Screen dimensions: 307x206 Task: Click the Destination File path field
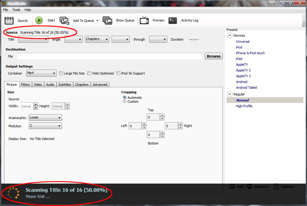tap(109, 56)
